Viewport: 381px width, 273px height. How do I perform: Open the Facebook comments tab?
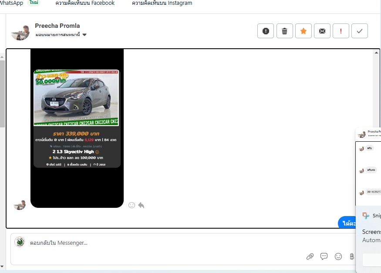85,3
